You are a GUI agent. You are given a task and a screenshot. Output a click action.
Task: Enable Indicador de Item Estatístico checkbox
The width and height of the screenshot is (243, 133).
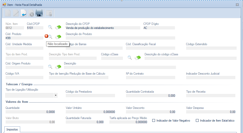pos(197,121)
